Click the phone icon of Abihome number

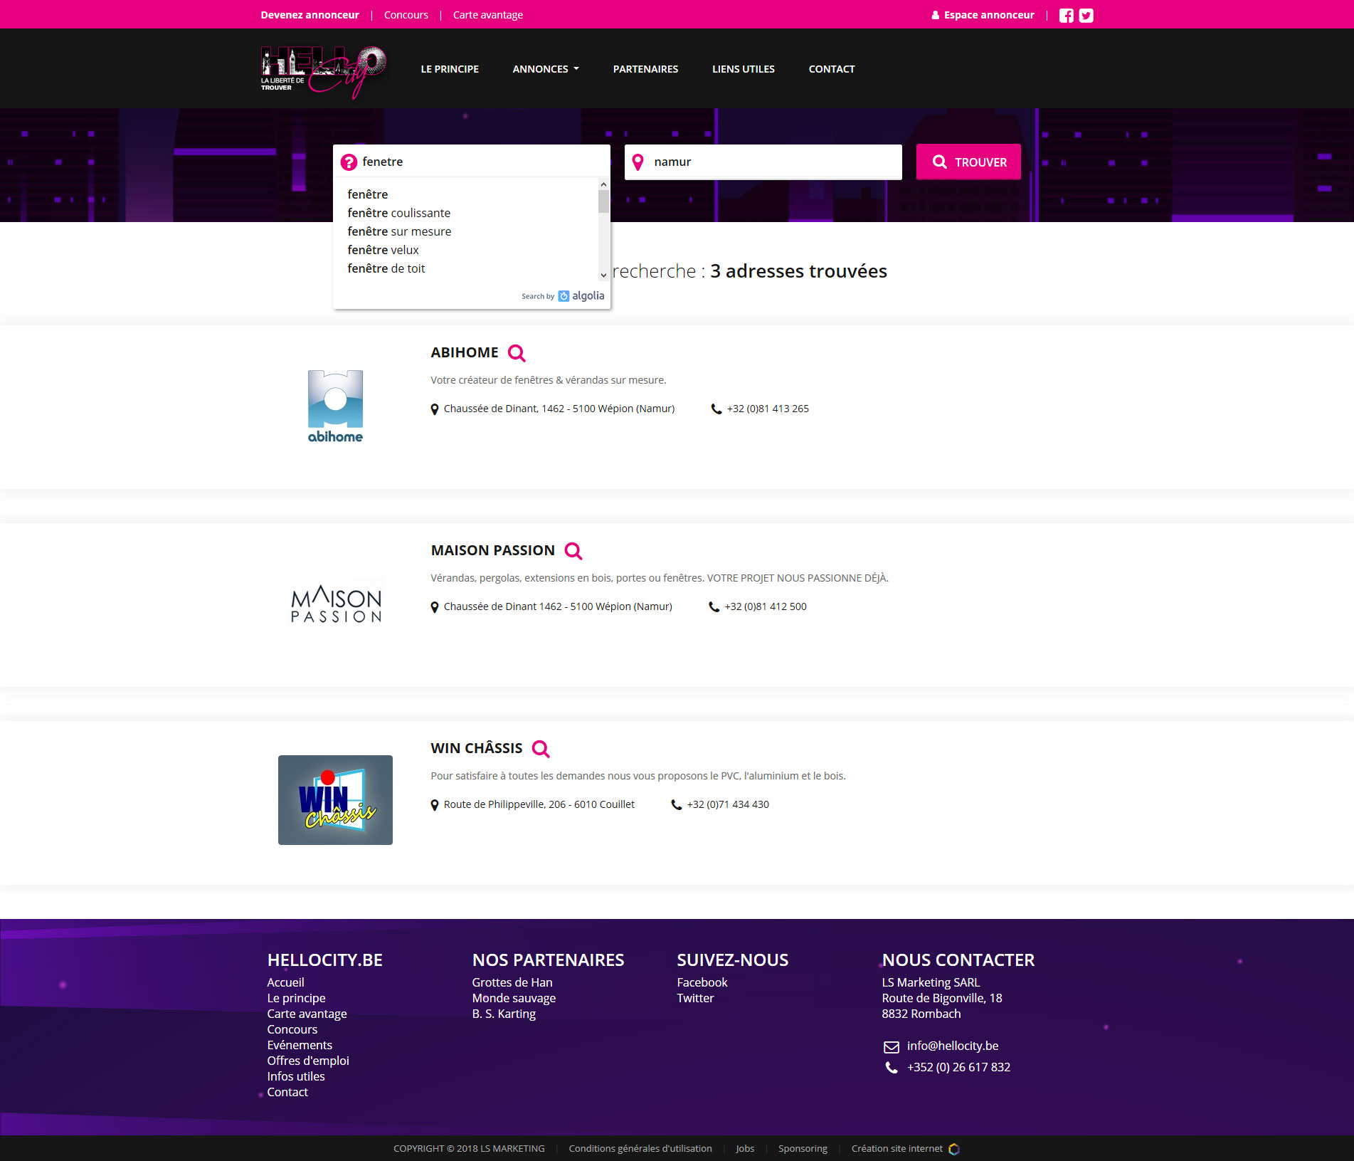tap(716, 409)
